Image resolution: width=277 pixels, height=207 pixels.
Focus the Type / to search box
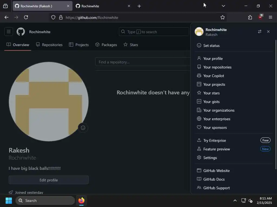click(154, 32)
